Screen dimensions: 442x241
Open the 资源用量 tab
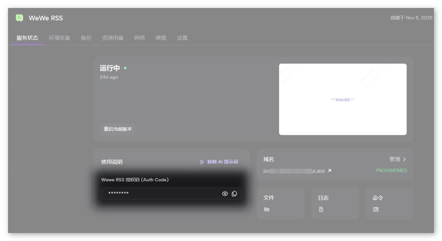click(113, 38)
